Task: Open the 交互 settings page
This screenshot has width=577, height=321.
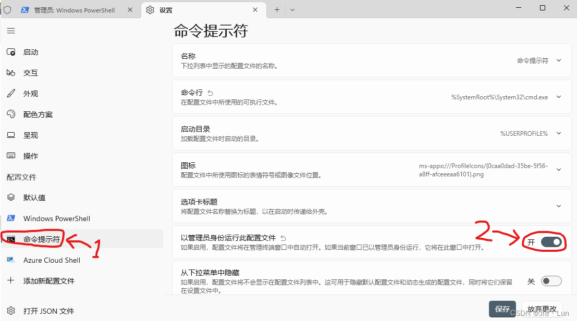Action: 82,73
